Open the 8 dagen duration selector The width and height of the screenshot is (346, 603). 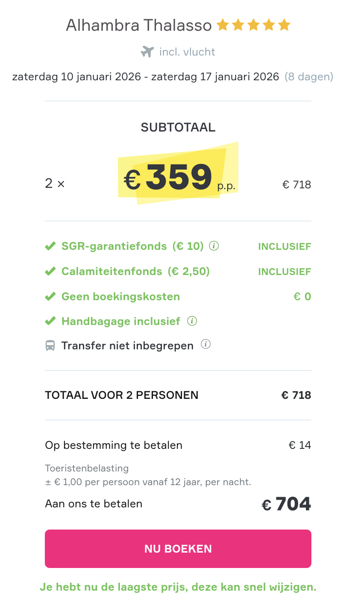(x=309, y=77)
